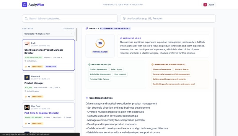The height and width of the screenshot is (136, 238).
Task: Click the HIGH MATCH badge on PwC card
Action: coord(51,67)
